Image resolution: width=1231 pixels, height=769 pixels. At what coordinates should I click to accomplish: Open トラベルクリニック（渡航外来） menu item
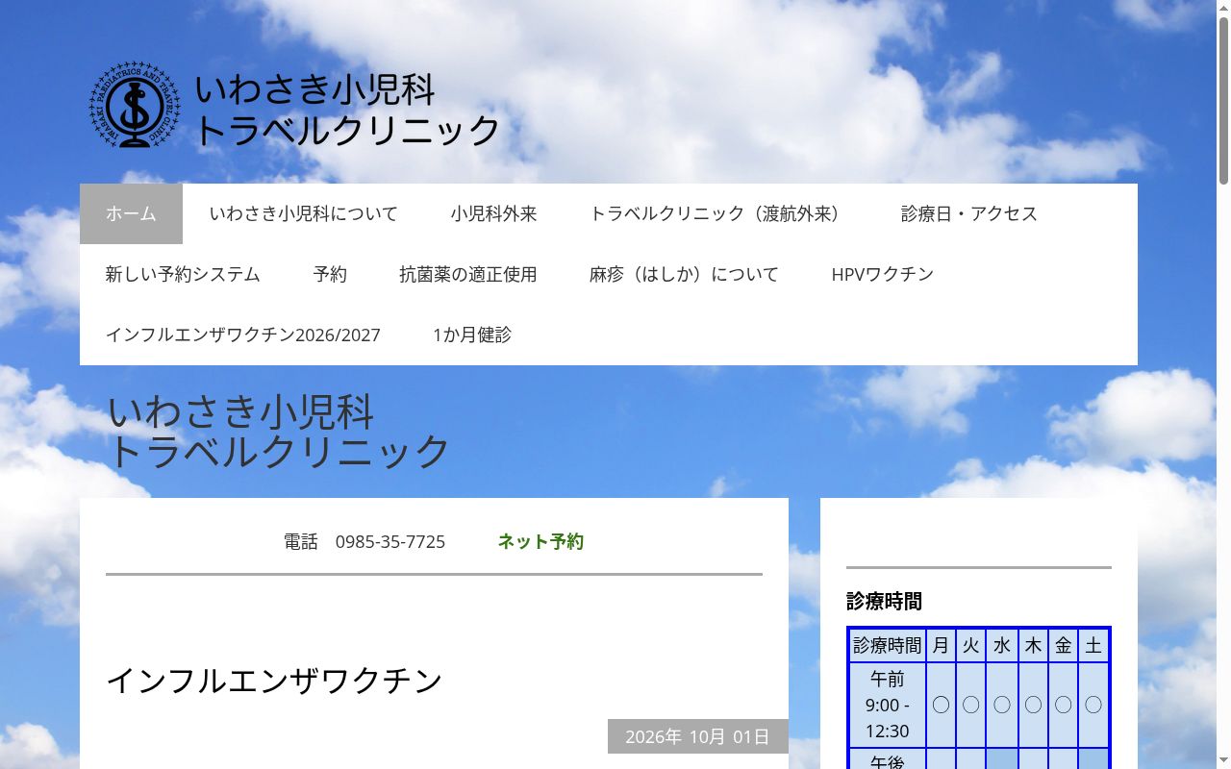(x=718, y=213)
